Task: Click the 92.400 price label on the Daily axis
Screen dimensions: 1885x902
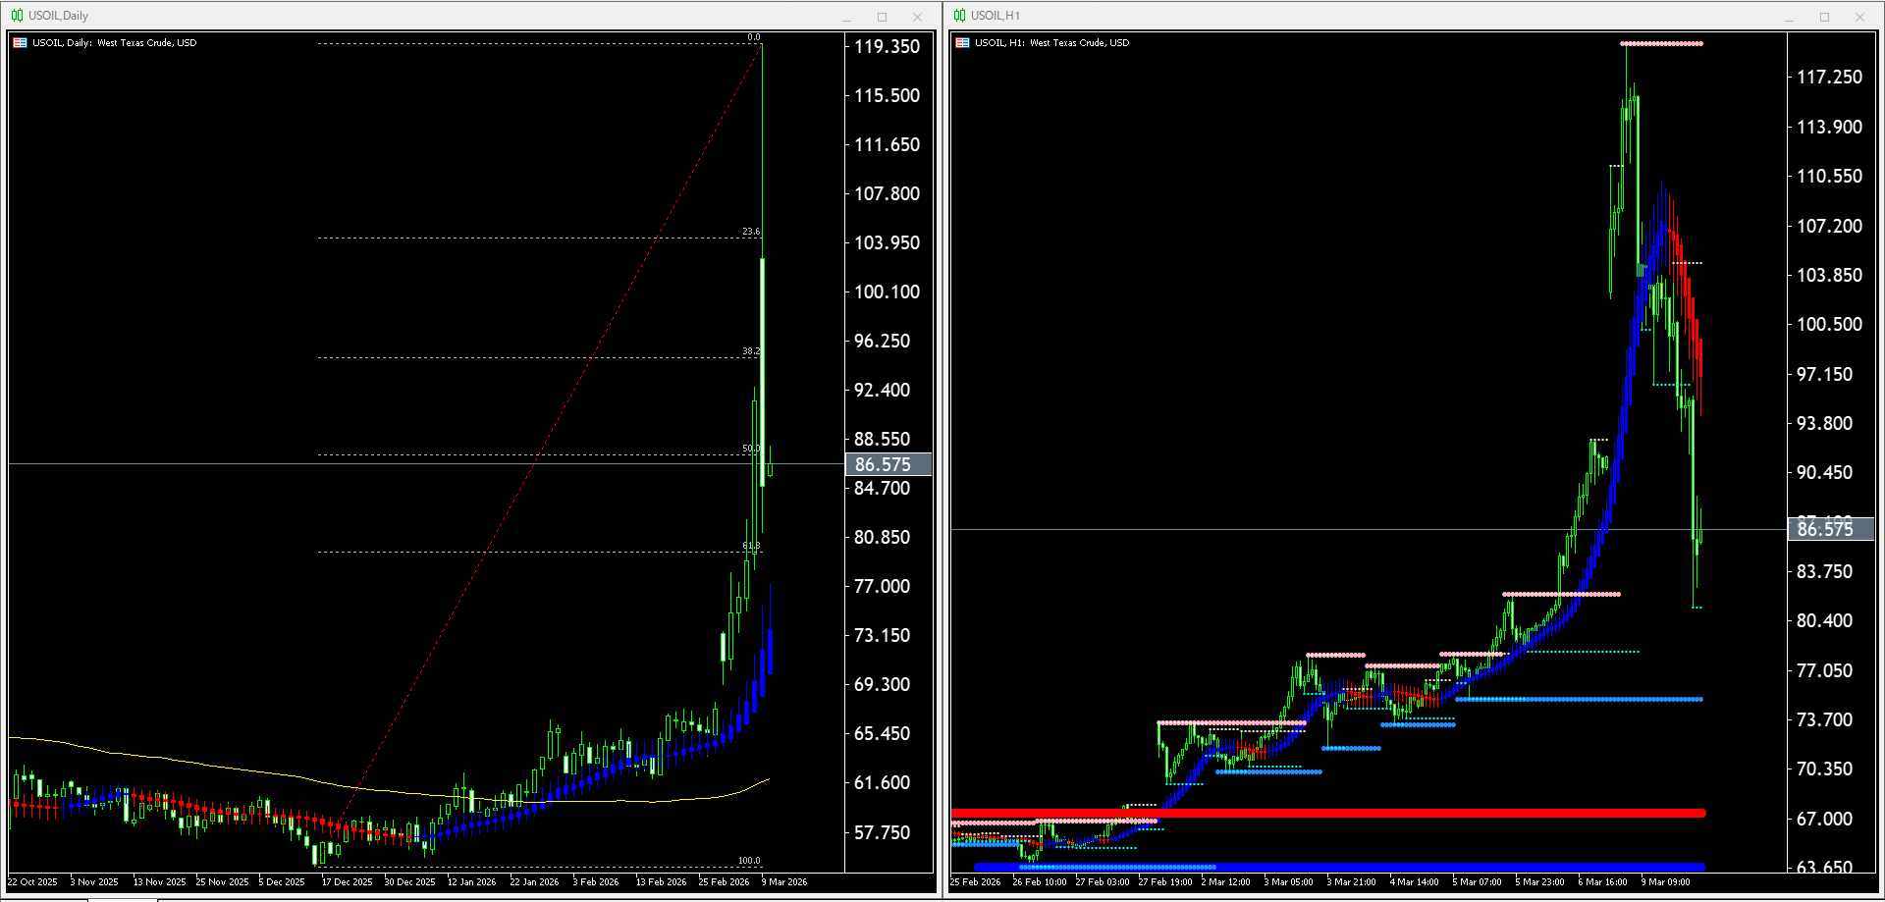Action: coord(882,390)
